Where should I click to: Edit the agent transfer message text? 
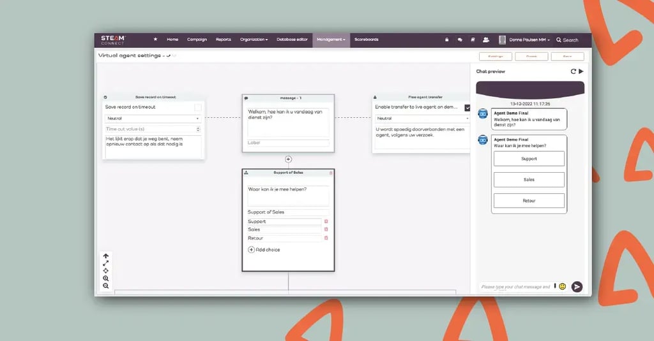click(422, 138)
